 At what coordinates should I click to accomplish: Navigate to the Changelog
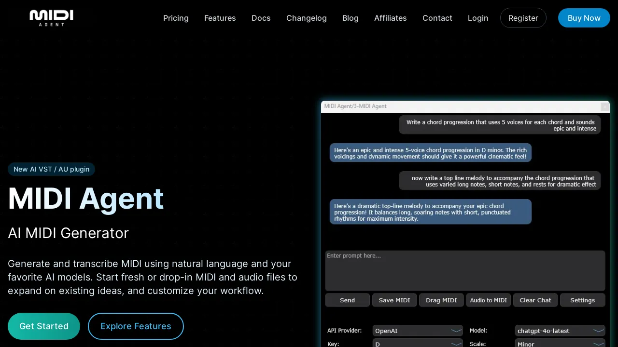(x=306, y=18)
